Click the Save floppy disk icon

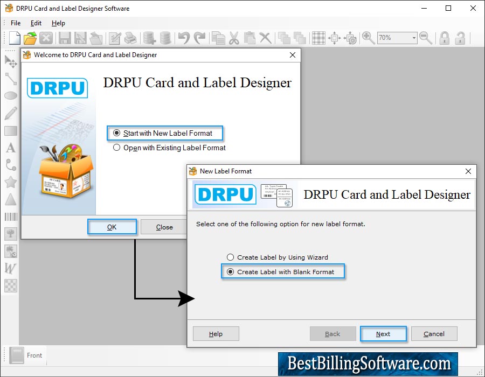click(x=65, y=38)
